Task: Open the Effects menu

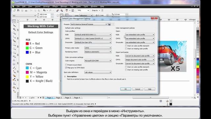Action: (x=55, y=7)
